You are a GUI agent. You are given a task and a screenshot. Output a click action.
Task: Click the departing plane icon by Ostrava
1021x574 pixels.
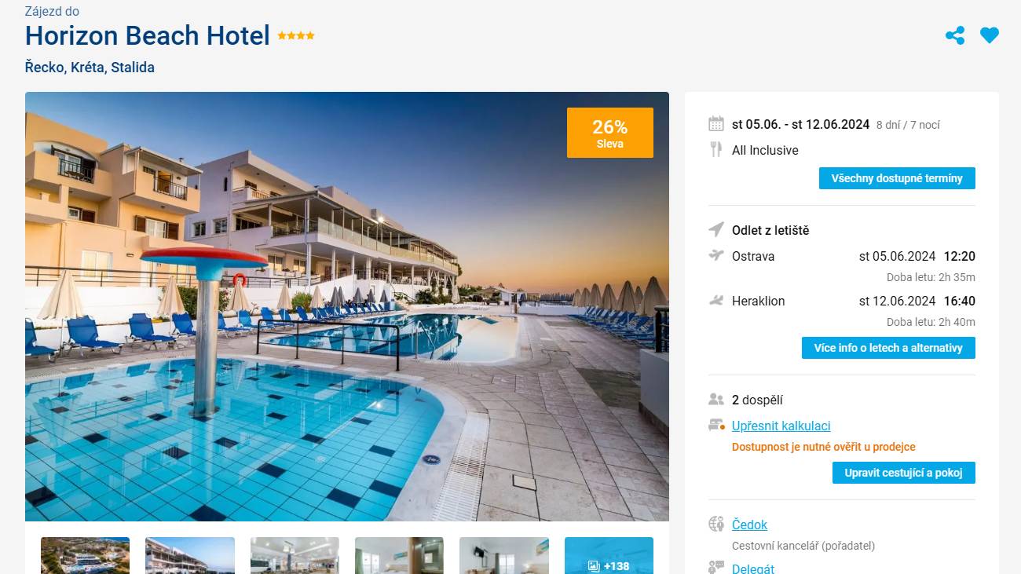tap(715, 255)
